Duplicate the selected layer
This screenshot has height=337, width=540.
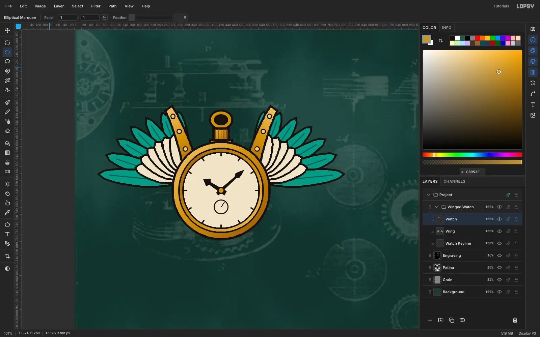tap(452, 320)
